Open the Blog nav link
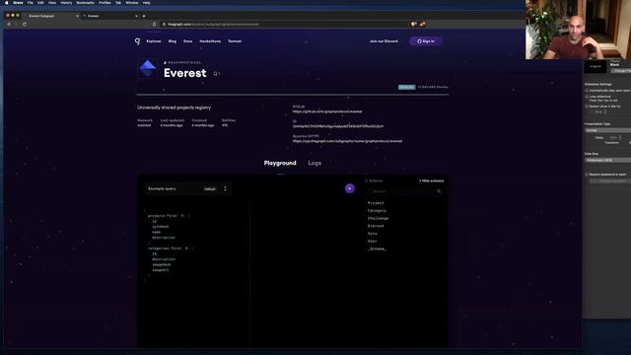 coord(173,41)
